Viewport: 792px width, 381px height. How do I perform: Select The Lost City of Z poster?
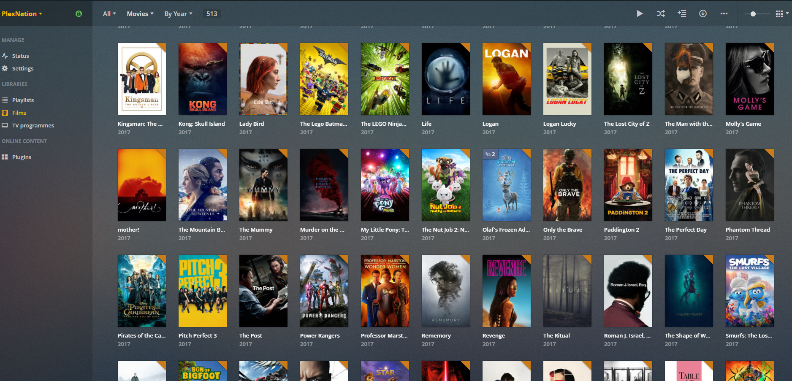pos(628,79)
